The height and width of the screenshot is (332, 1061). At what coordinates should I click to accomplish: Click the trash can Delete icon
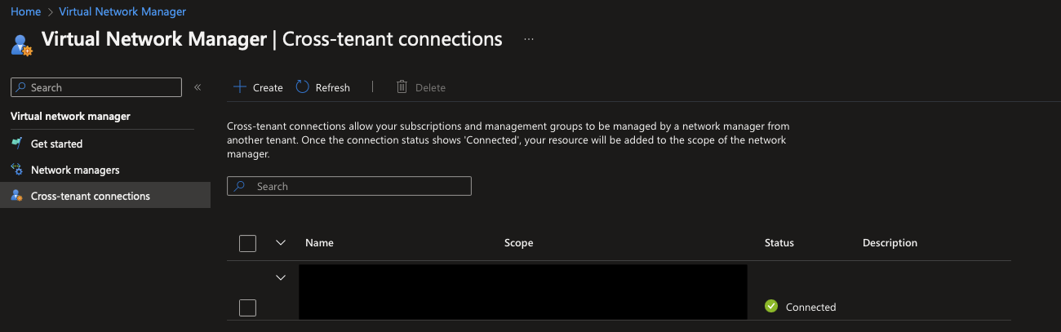click(402, 86)
